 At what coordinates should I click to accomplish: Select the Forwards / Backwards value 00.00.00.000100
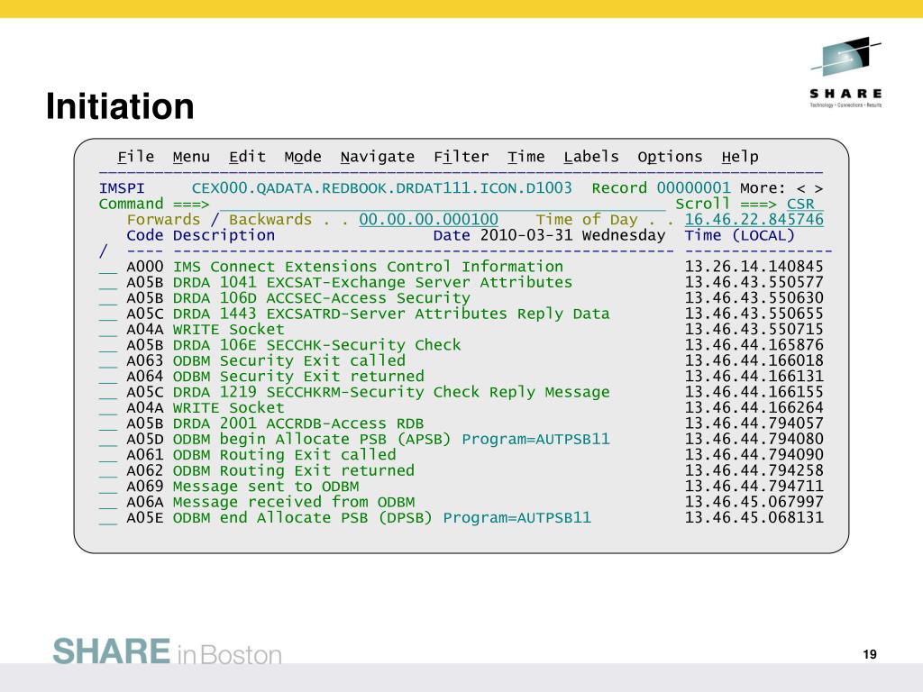428,220
